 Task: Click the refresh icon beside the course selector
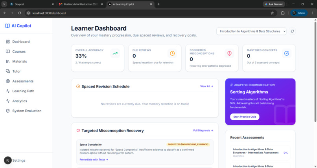[292, 31]
